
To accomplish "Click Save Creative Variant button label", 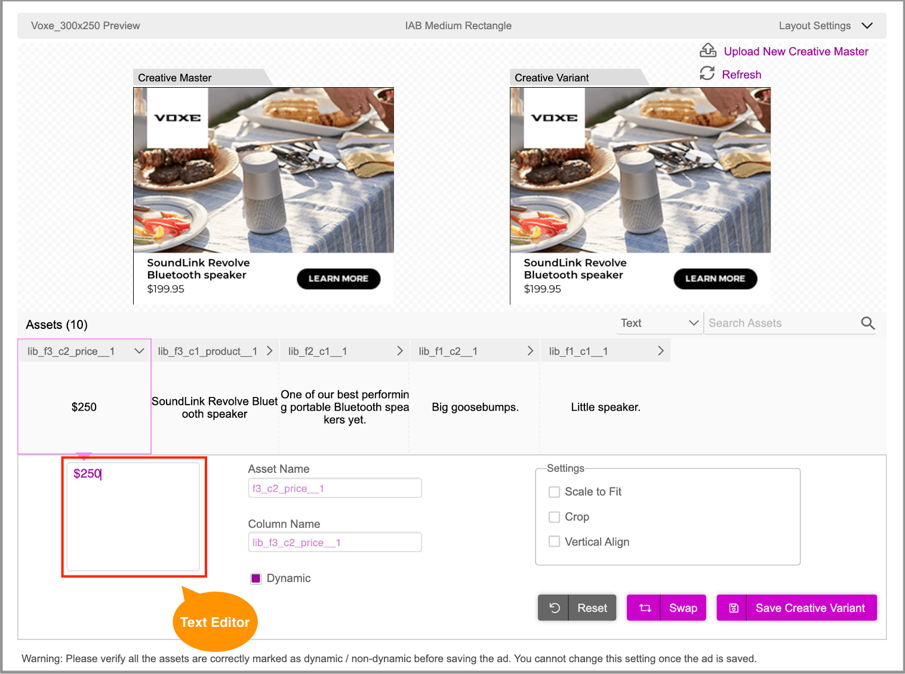I will coord(810,608).
